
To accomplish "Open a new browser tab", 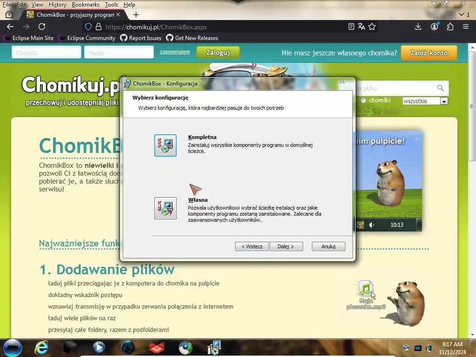I will click(136, 14).
